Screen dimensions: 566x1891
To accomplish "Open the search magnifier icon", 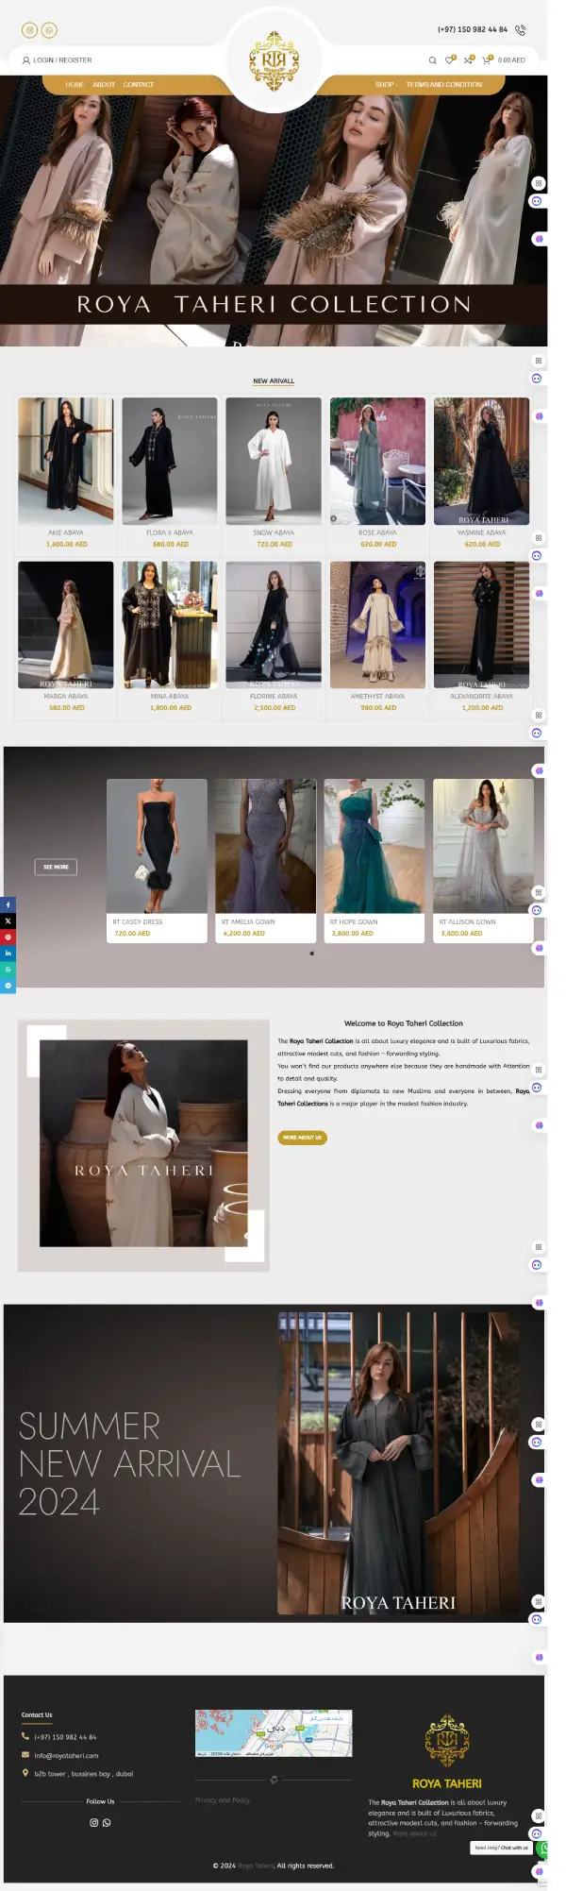I will point(433,60).
